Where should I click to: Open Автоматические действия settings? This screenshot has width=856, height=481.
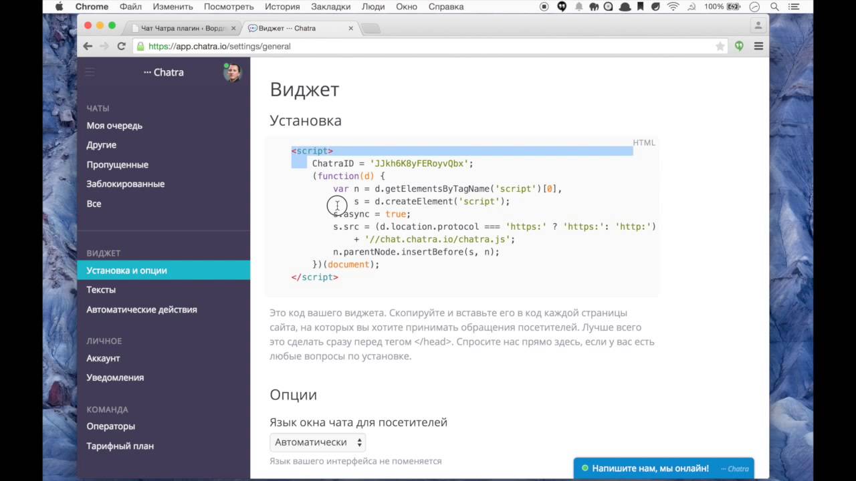click(142, 309)
